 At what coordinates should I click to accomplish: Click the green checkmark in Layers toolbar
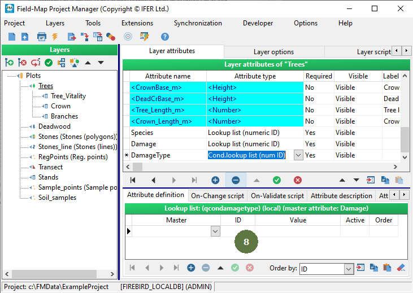[49, 63]
